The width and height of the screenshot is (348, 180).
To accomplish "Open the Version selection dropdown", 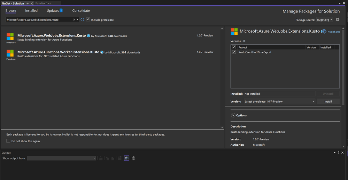I will pos(279,102).
